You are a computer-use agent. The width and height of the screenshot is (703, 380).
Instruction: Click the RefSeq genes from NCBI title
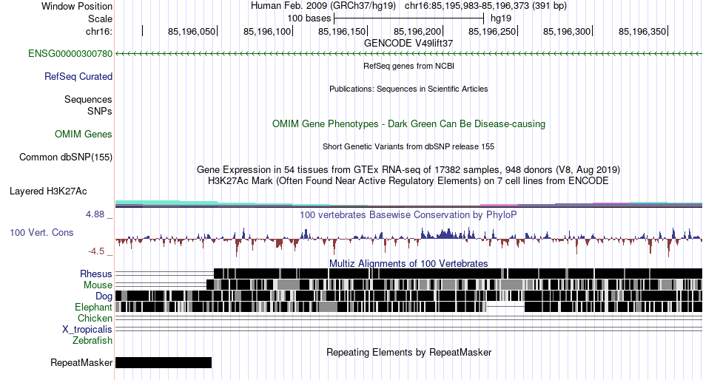408,66
